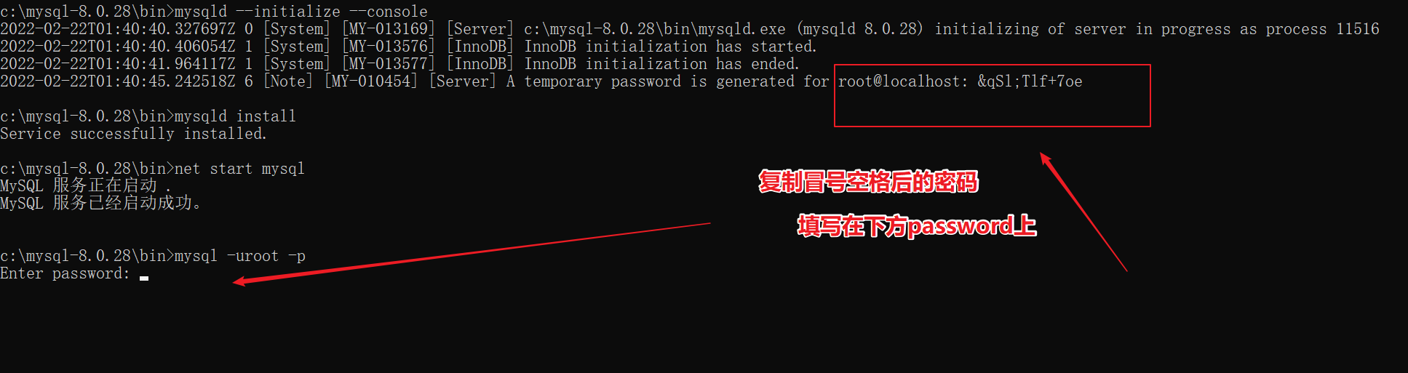Click the red annotation '复制冒号空格后的密码'
1408x373 pixels.
[x=868, y=182]
